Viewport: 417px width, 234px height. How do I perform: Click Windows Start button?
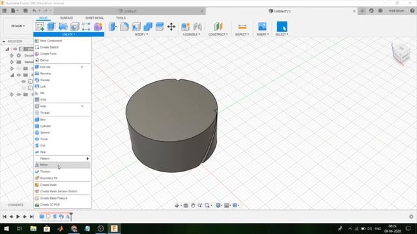6,228
